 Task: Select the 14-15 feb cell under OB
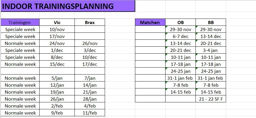click(x=180, y=92)
